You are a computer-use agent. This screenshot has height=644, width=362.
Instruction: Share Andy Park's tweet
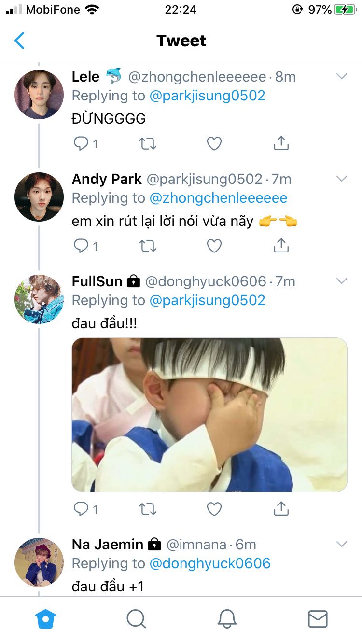click(281, 246)
